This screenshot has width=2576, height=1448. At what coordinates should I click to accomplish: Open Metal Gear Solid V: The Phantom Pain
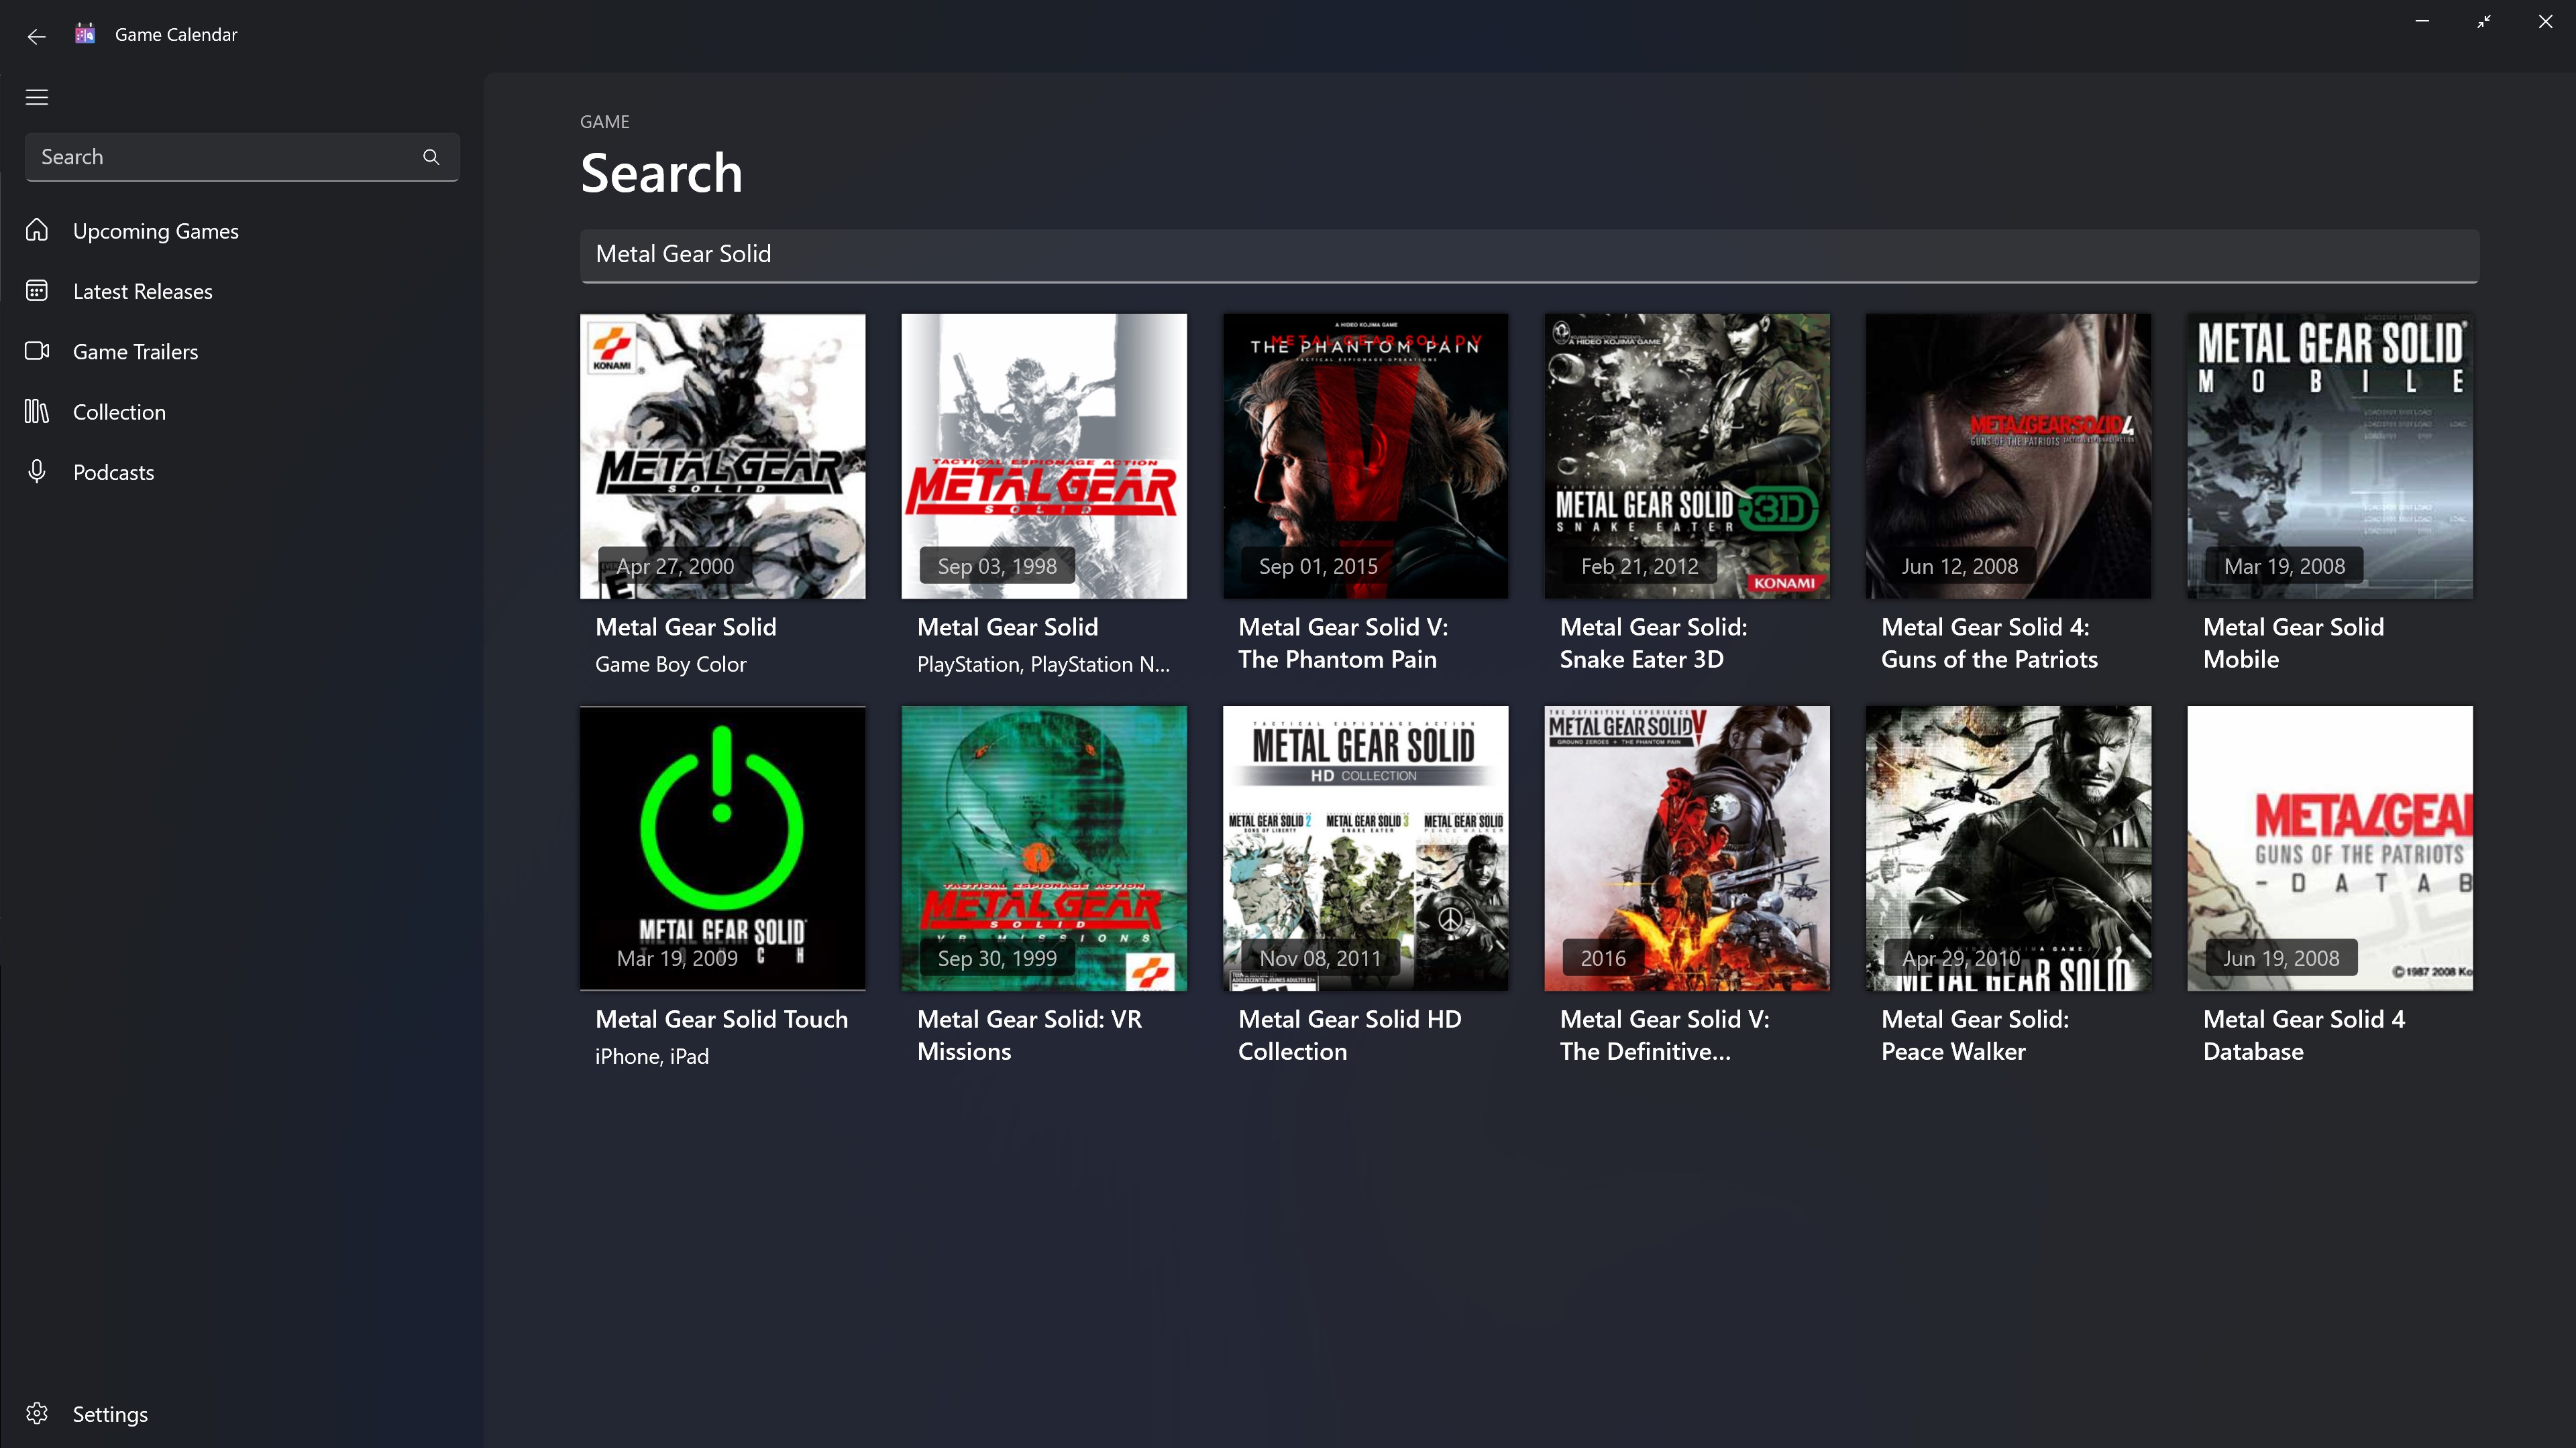tap(1365, 457)
